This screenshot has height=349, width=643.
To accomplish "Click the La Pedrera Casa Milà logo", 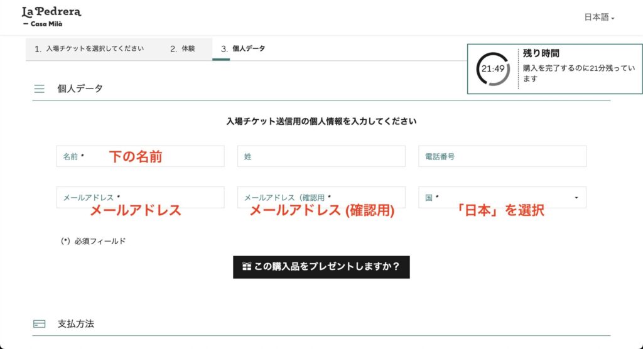I will [51, 16].
